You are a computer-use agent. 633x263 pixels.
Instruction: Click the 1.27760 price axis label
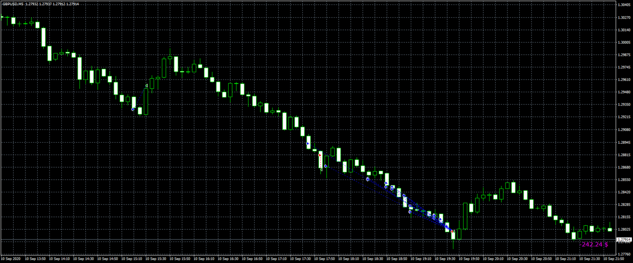[623, 254]
